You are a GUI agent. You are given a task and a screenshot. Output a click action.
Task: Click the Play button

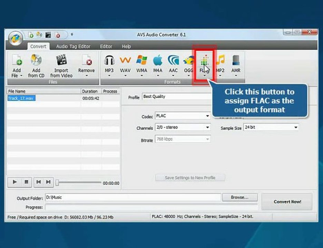[14, 182]
